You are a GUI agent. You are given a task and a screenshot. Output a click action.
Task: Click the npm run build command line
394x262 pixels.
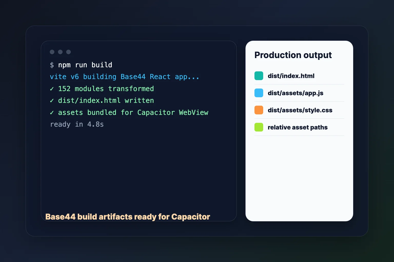pyautogui.click(x=81, y=65)
